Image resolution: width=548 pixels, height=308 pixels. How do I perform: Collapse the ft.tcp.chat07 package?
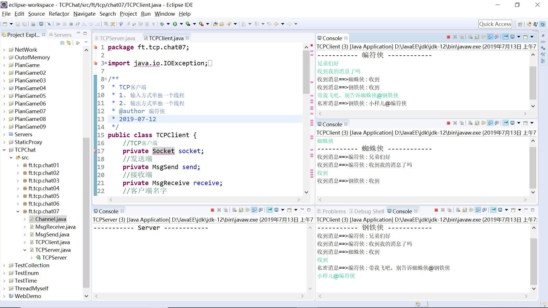(18, 212)
